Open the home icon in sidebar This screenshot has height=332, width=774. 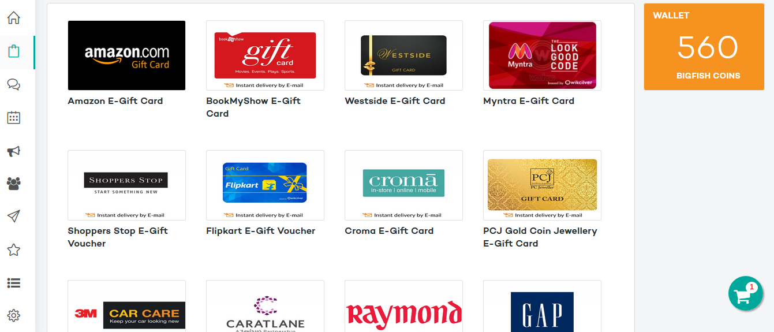pos(14,18)
